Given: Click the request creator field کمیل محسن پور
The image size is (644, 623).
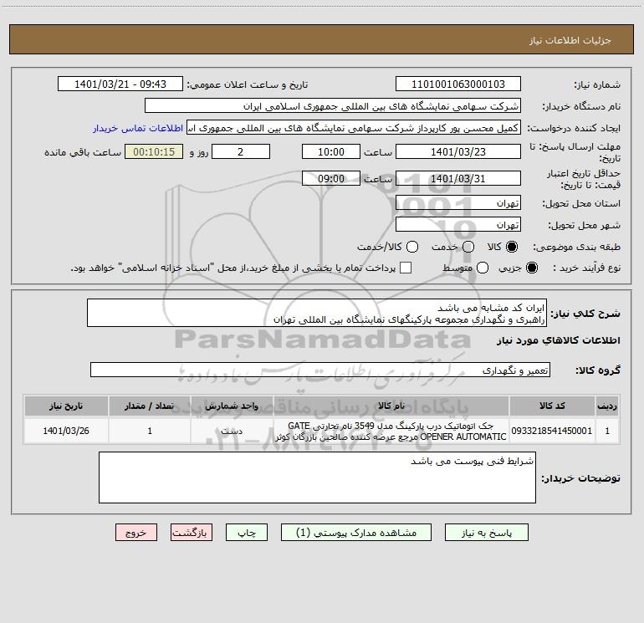Looking at the screenshot, I should 354,128.
